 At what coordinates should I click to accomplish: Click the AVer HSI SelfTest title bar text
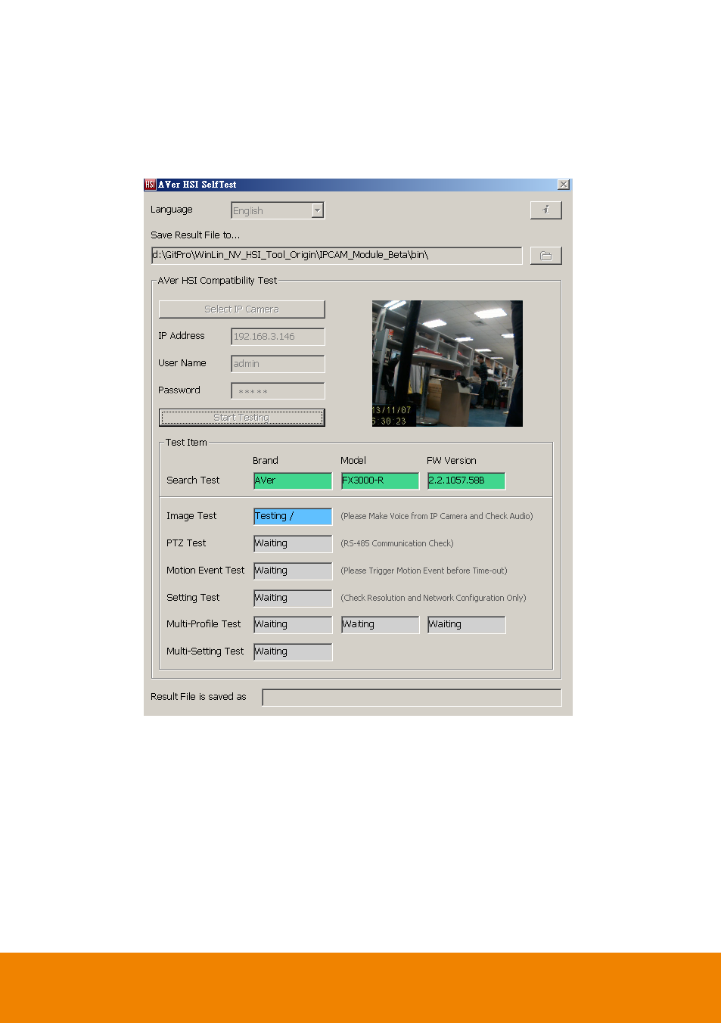197,185
